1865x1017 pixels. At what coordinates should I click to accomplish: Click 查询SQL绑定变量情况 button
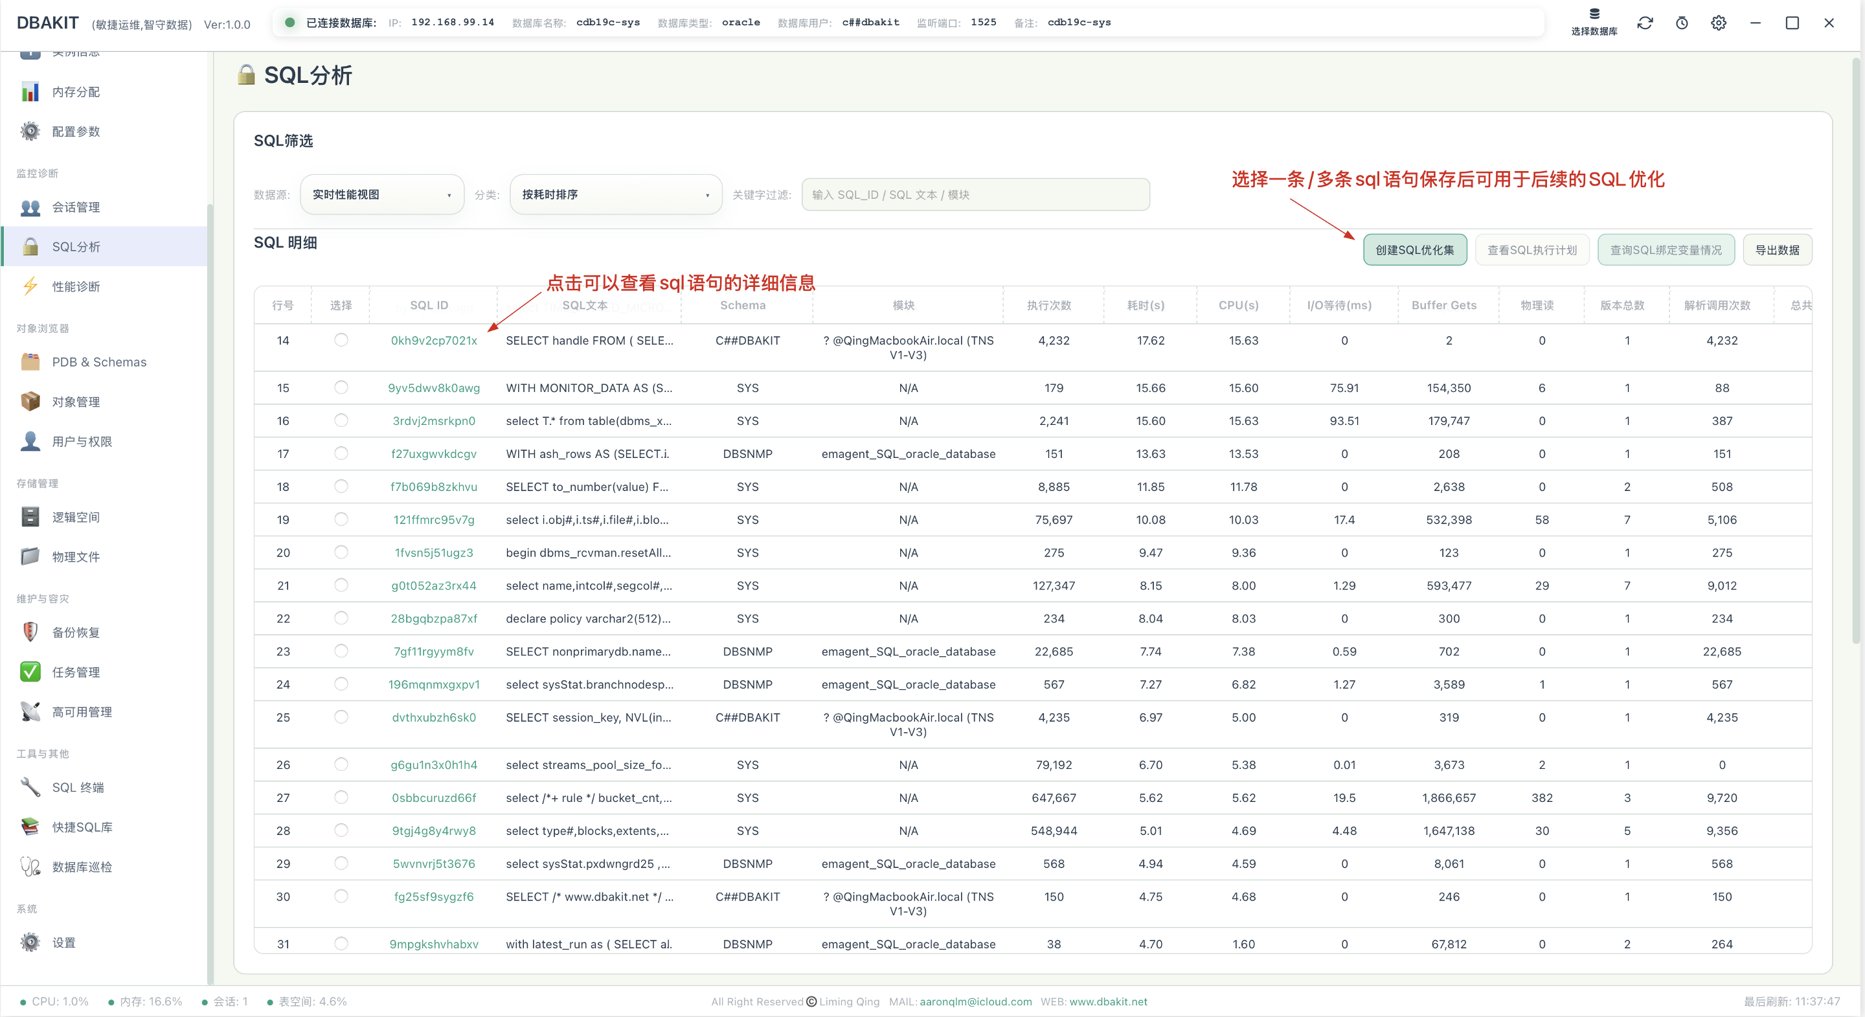(x=1666, y=250)
